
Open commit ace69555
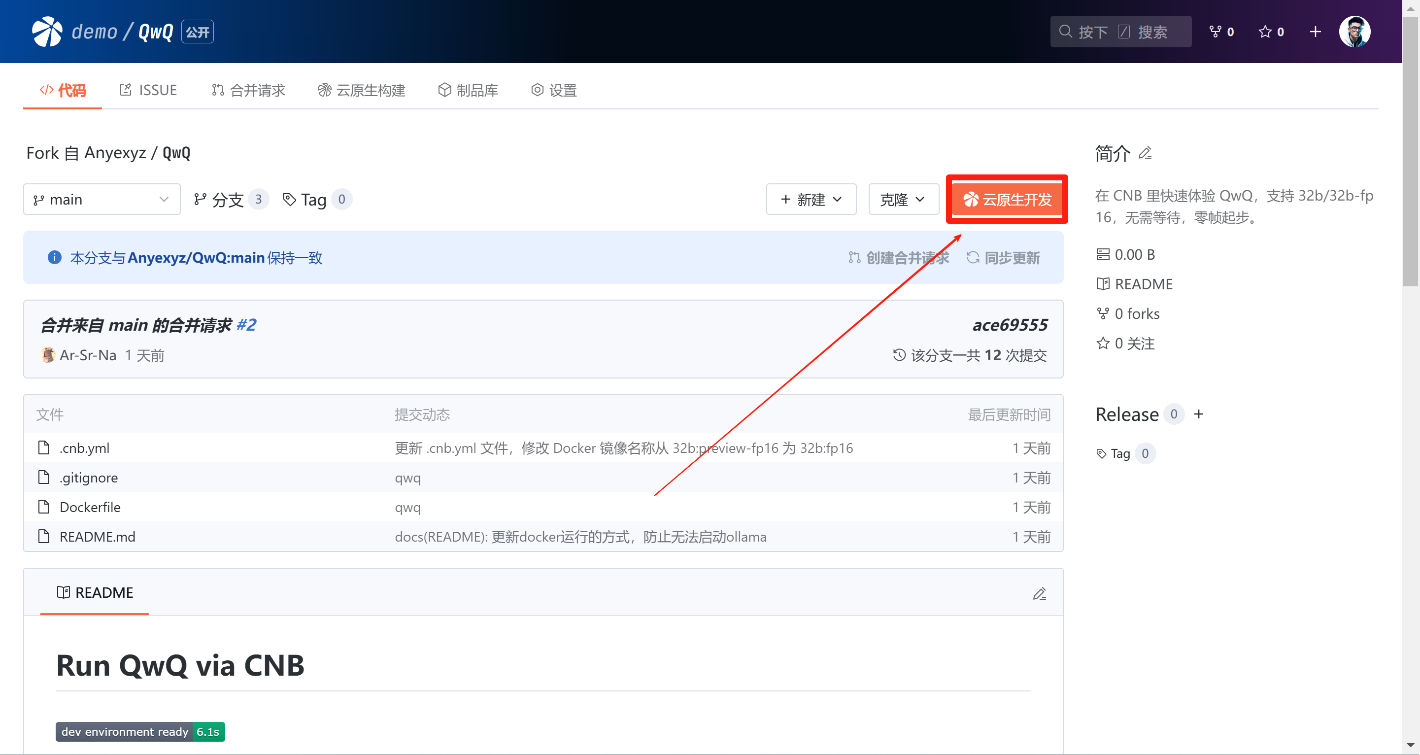coord(1010,325)
